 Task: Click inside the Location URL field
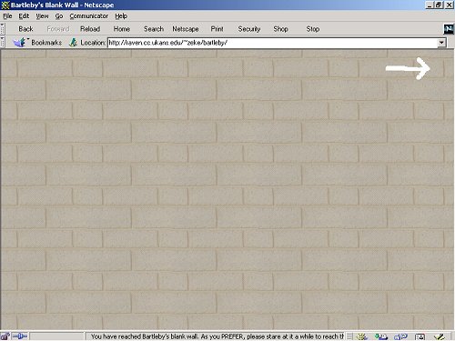pos(272,43)
